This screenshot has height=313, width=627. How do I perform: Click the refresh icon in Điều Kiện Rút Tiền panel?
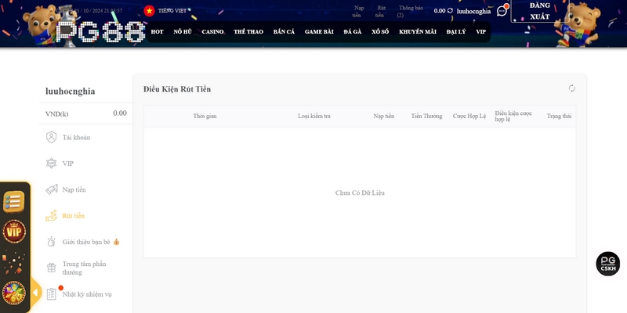(572, 88)
